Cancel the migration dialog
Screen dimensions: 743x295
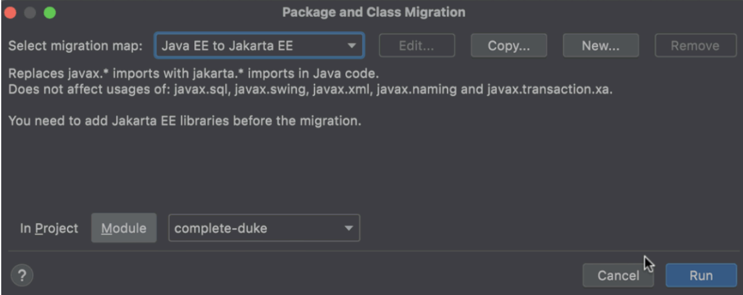pyautogui.click(x=618, y=275)
